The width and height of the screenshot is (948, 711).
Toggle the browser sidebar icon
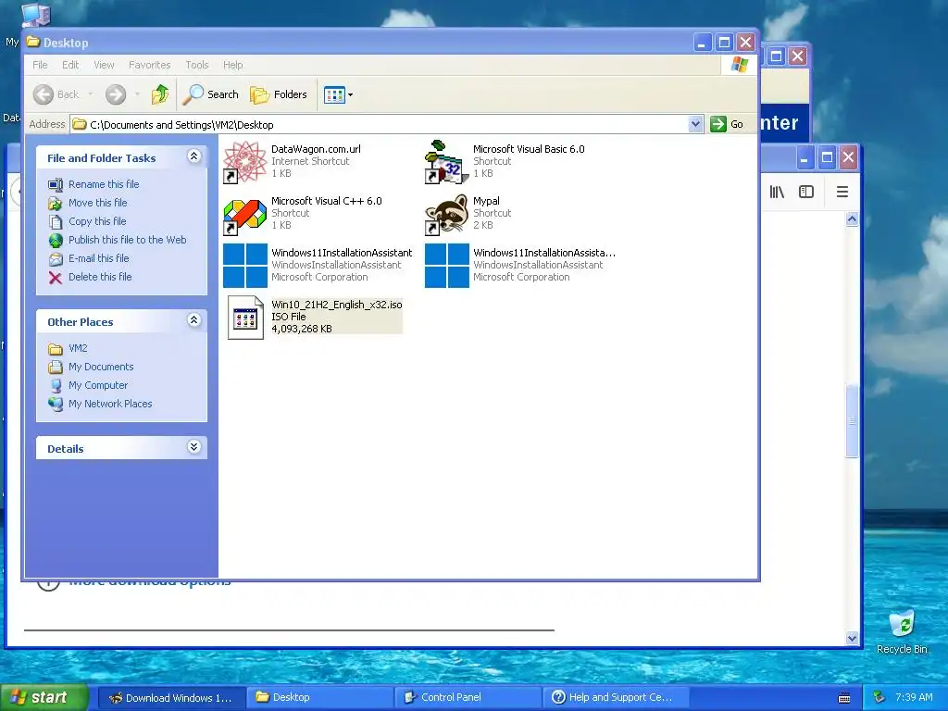click(806, 193)
